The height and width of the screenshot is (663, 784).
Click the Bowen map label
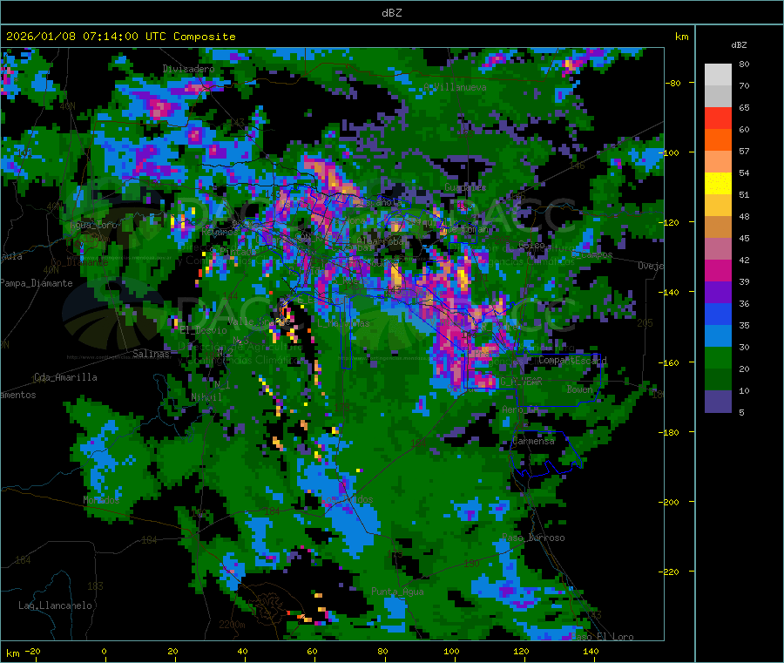(580, 389)
